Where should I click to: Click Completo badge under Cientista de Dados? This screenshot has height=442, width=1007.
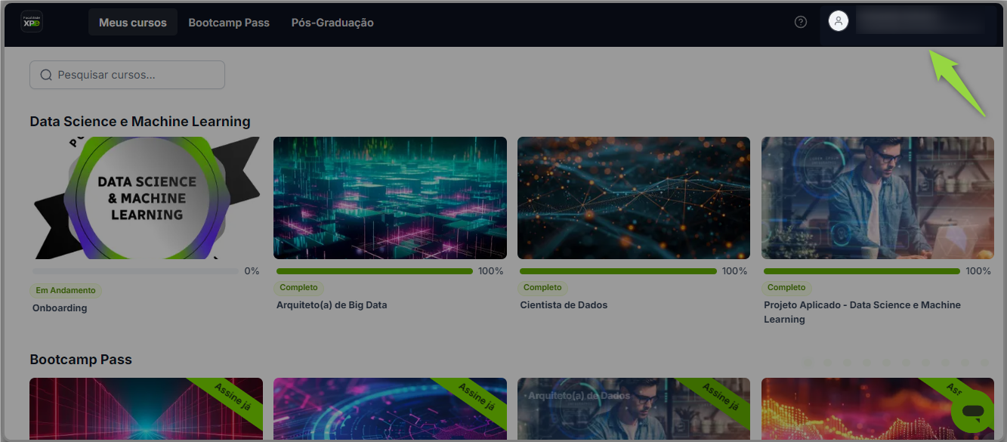pyautogui.click(x=542, y=287)
